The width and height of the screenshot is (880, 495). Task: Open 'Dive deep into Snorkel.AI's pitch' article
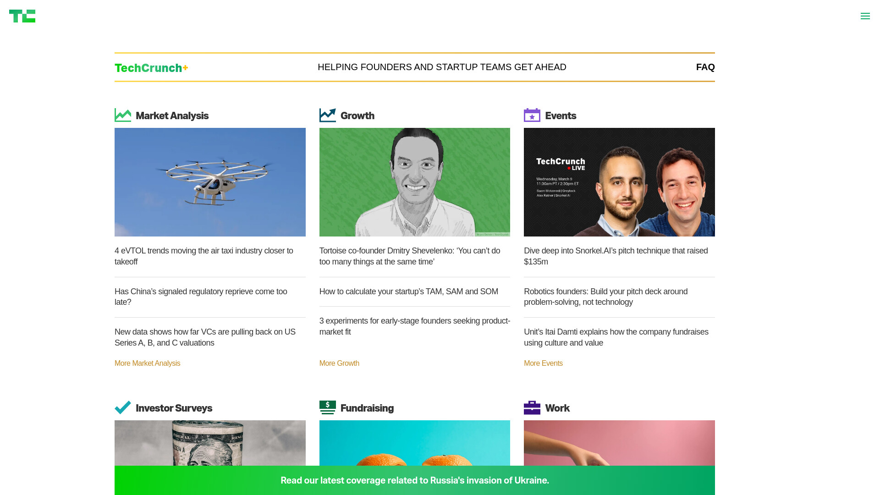(x=616, y=256)
